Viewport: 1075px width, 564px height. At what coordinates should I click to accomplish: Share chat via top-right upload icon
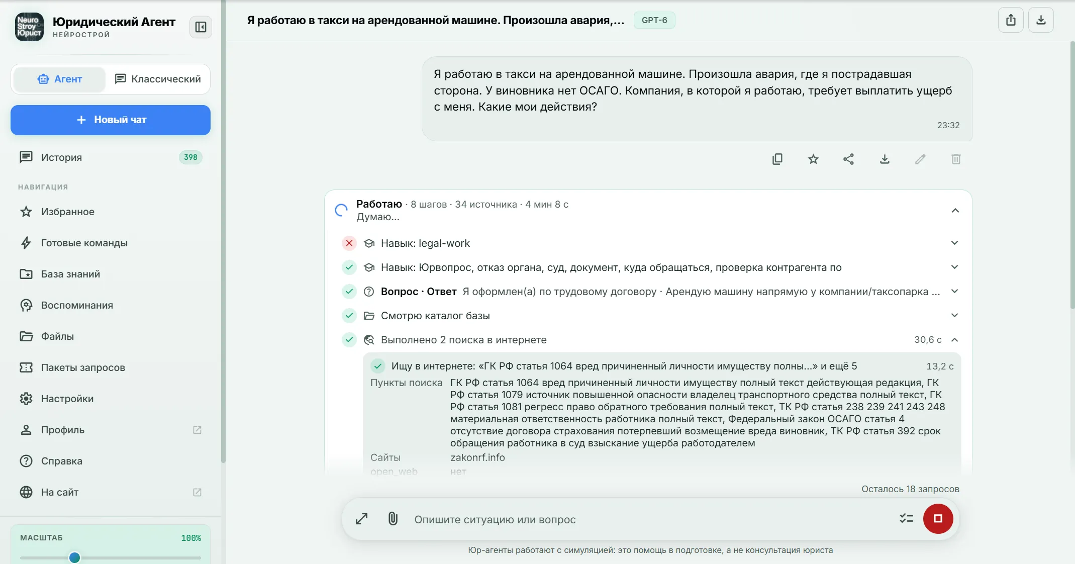pos(1011,20)
